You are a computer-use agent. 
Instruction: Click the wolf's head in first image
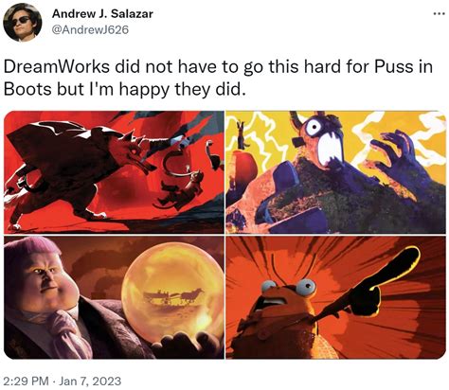(133, 151)
